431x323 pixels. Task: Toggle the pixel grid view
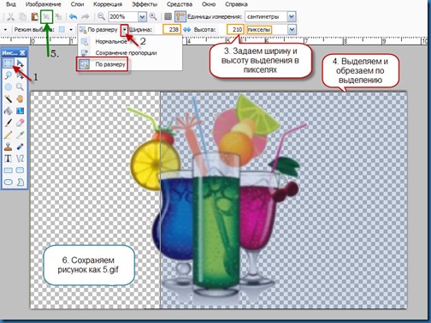(x=168, y=16)
